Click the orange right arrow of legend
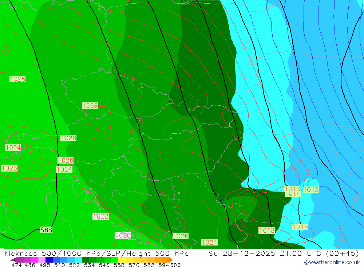Image resolution: width=364 pixels, height=267 pixels. [171, 260]
